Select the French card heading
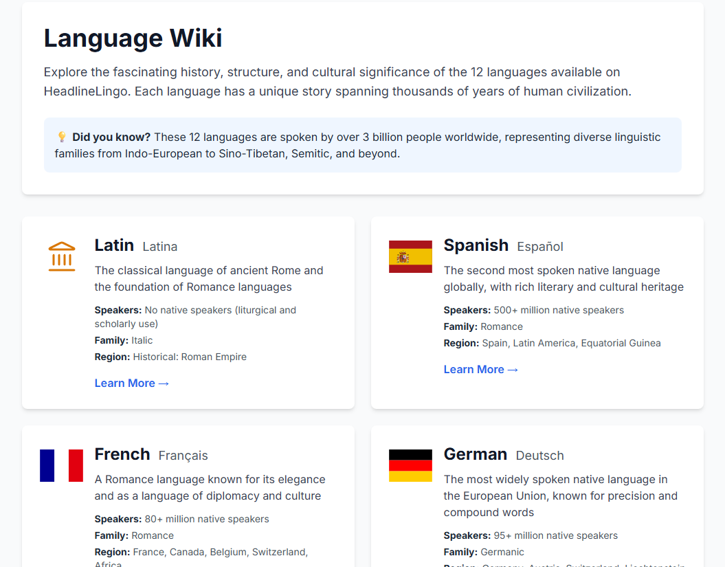 tap(122, 454)
